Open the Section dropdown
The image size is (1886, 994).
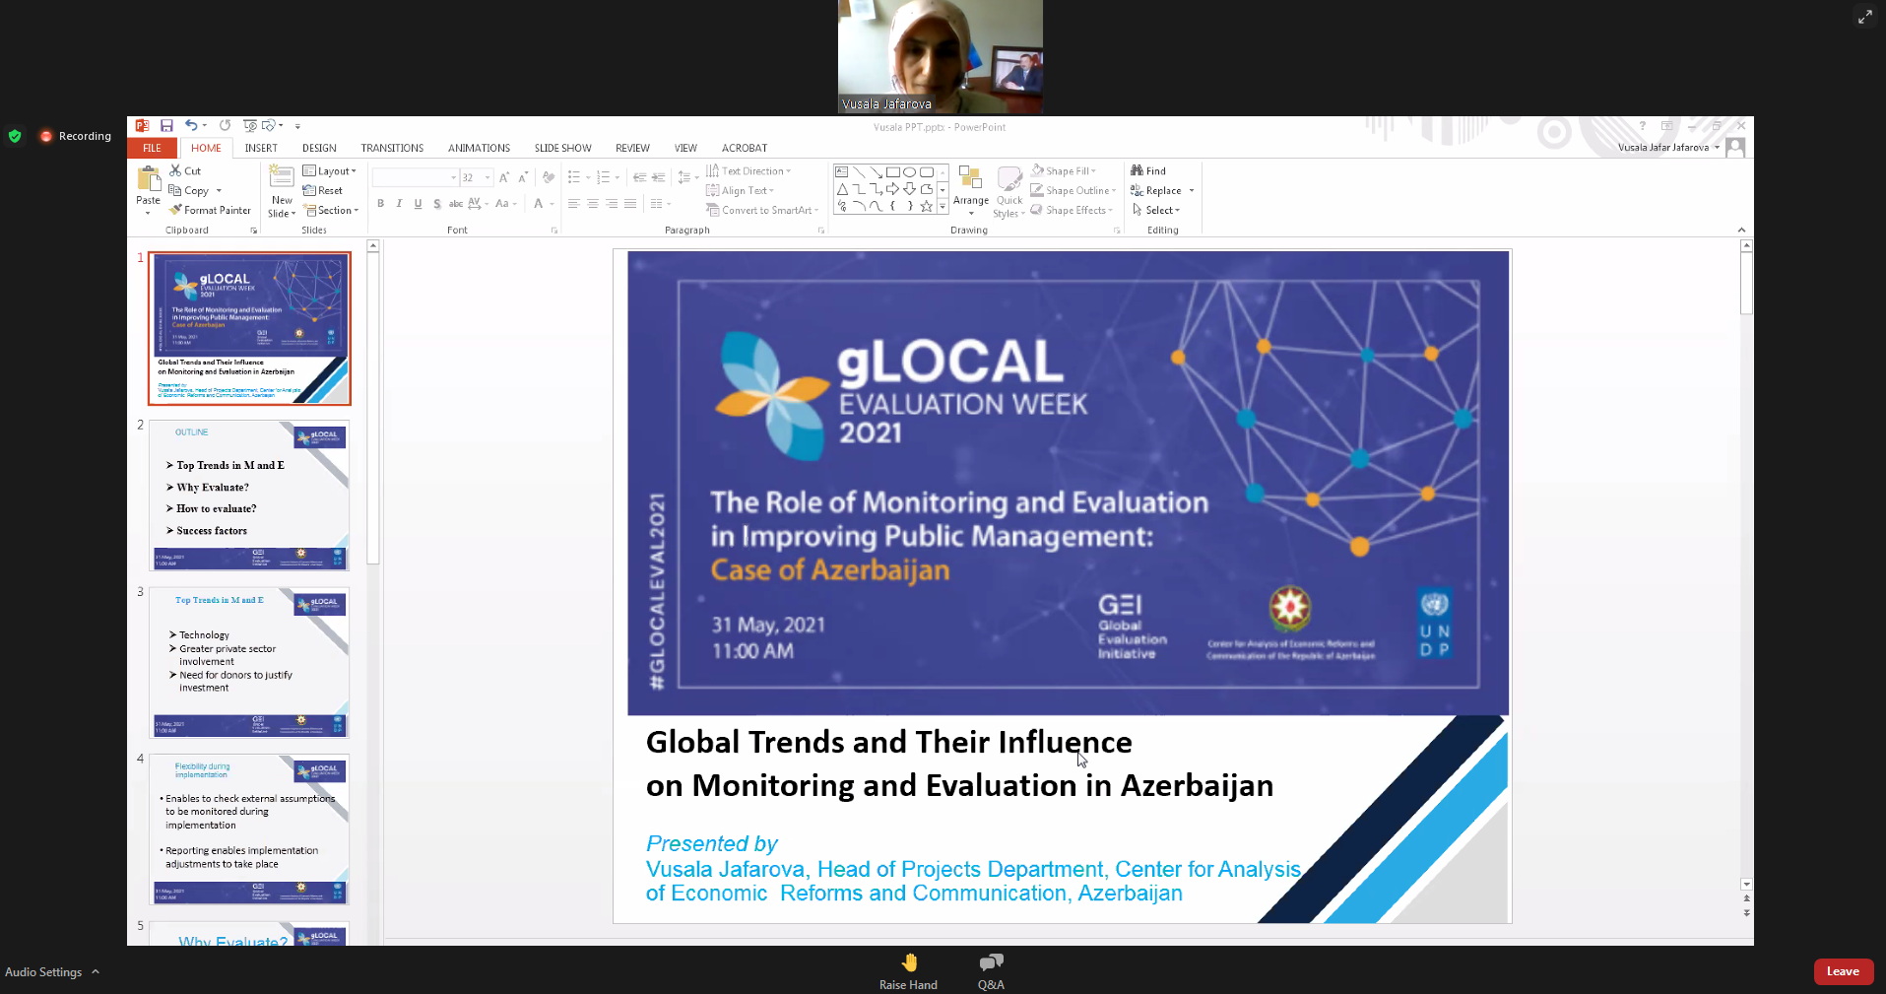[331, 210]
